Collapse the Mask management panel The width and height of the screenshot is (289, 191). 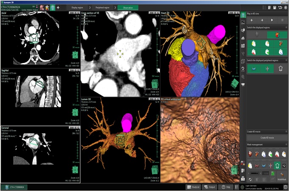coord(286,145)
